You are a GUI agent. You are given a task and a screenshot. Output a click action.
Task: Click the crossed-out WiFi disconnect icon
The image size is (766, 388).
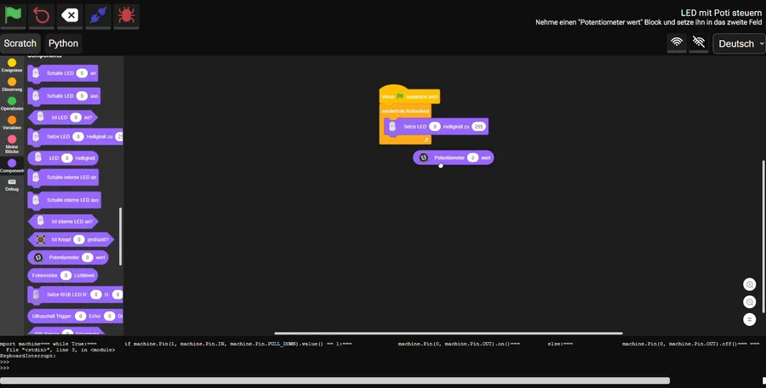[x=699, y=42]
